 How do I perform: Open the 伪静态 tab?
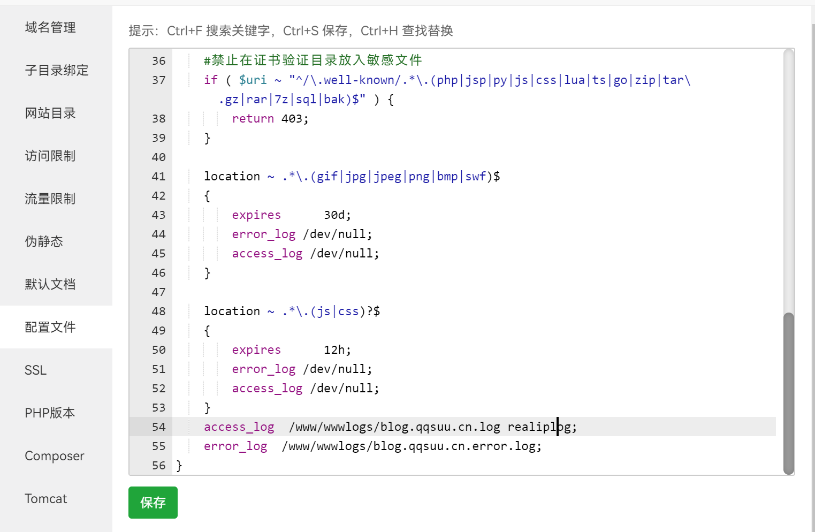[44, 241]
